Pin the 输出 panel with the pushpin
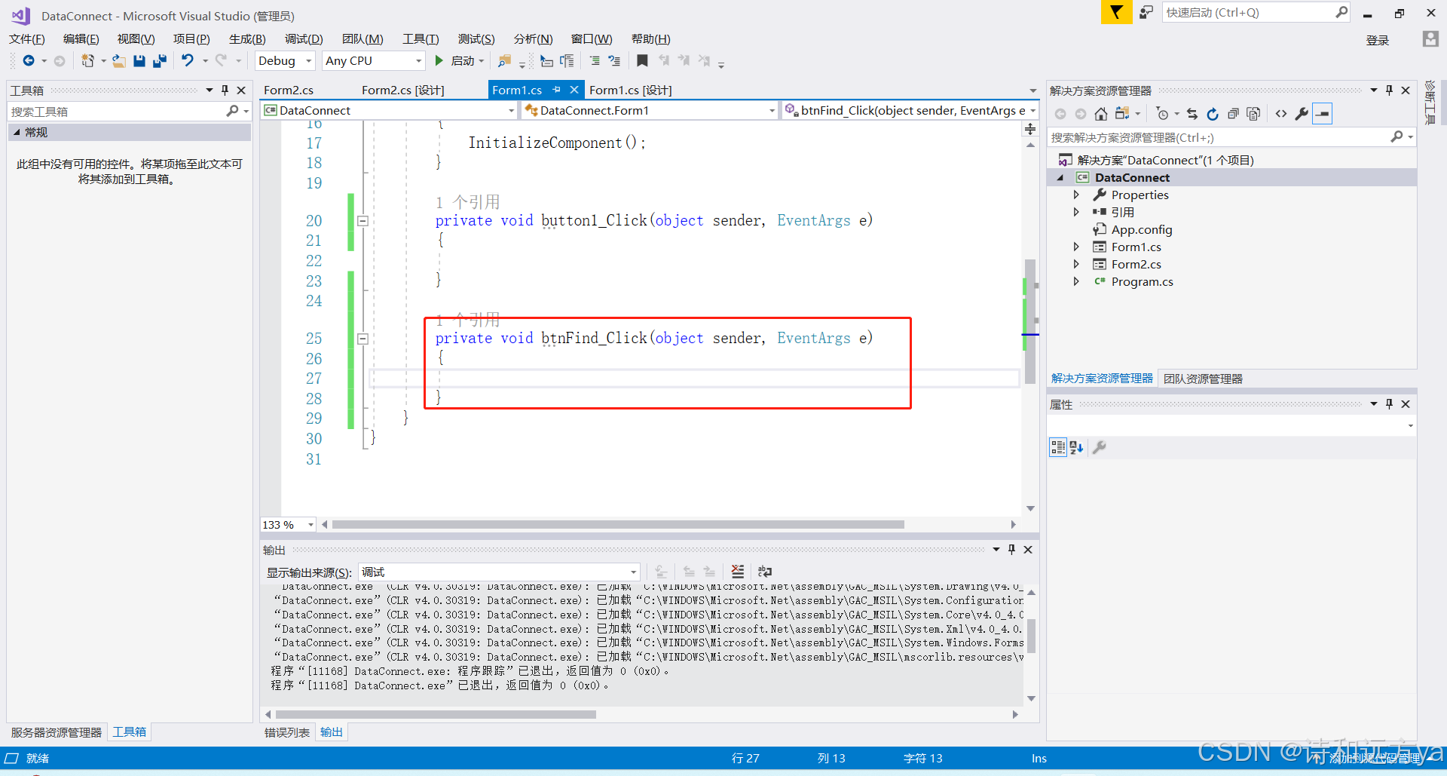This screenshot has height=776, width=1447. pos(1012,550)
